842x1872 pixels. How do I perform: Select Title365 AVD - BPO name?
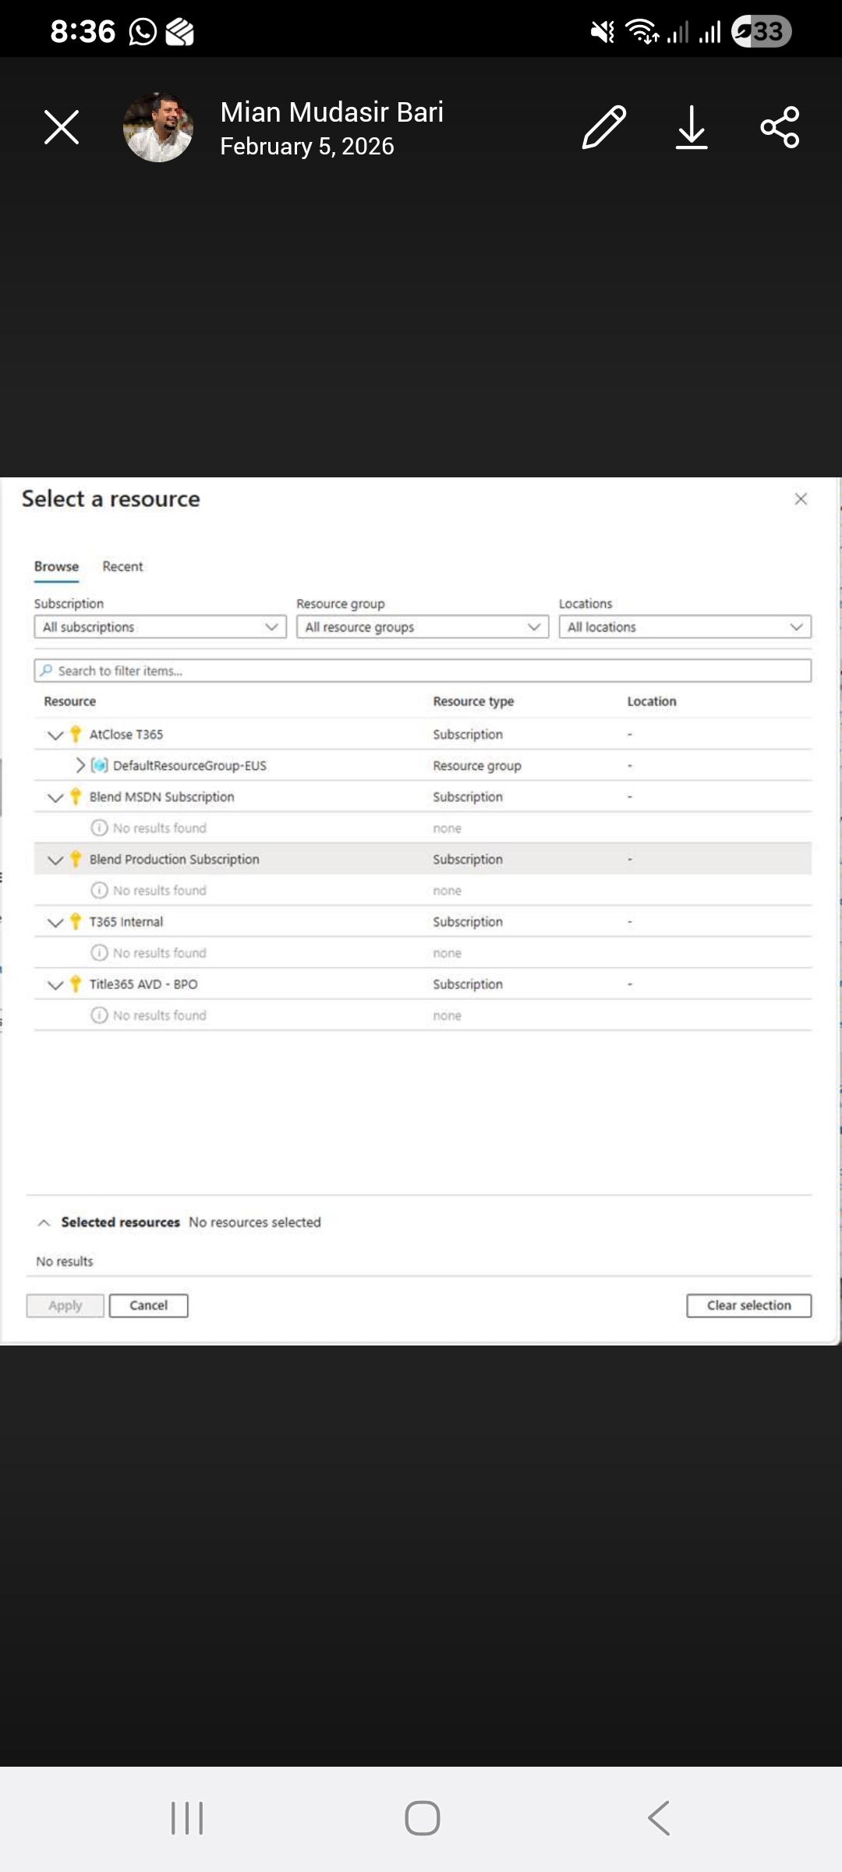[143, 984]
